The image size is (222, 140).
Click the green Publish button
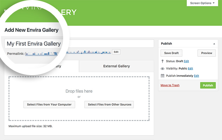pos(208,85)
